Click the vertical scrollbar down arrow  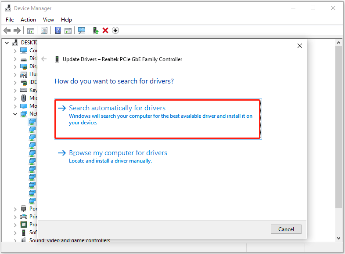click(338, 238)
